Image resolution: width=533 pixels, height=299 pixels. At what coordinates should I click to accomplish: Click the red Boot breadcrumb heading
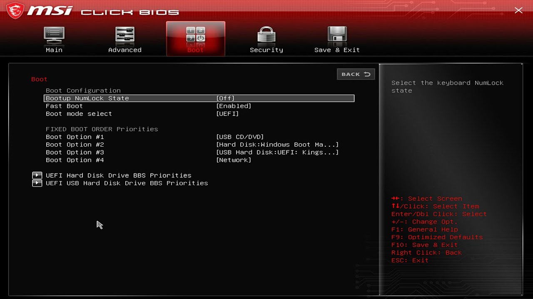point(40,79)
